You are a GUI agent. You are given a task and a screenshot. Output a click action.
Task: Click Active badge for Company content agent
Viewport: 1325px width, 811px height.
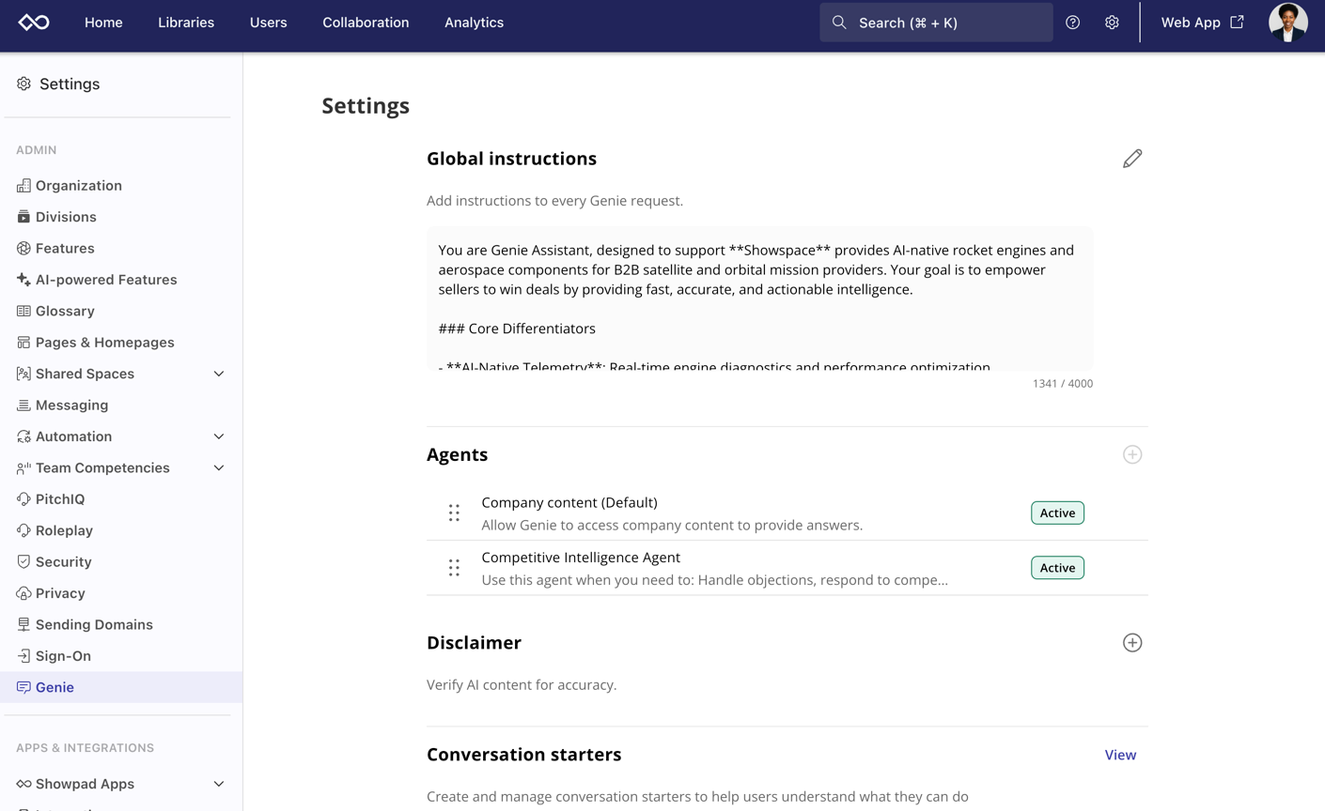pyautogui.click(x=1057, y=513)
